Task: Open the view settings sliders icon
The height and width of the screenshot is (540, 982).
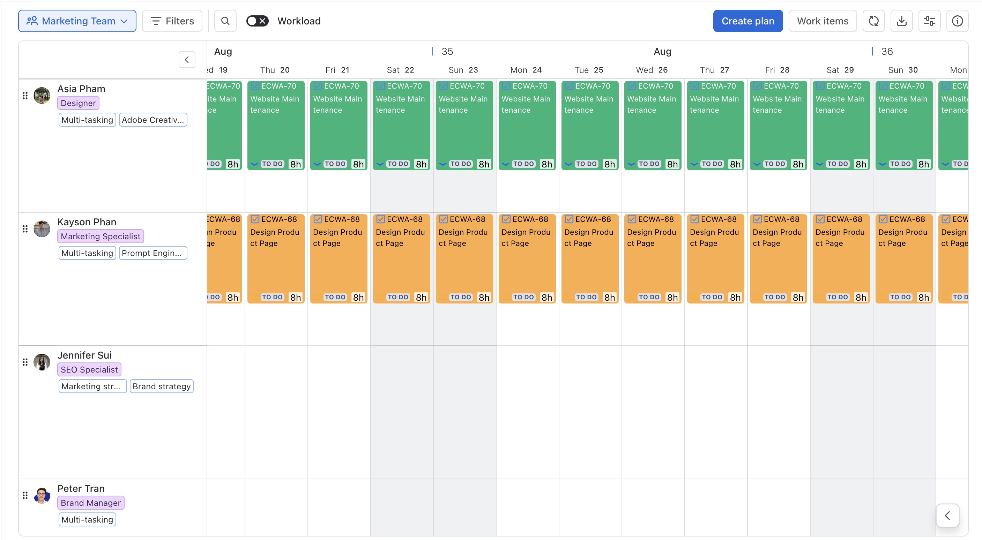Action: click(929, 21)
